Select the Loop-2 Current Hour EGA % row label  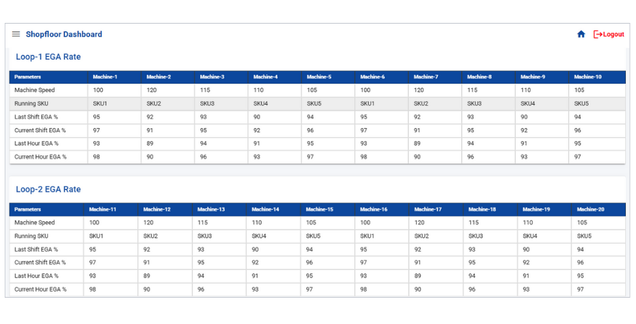pos(40,289)
